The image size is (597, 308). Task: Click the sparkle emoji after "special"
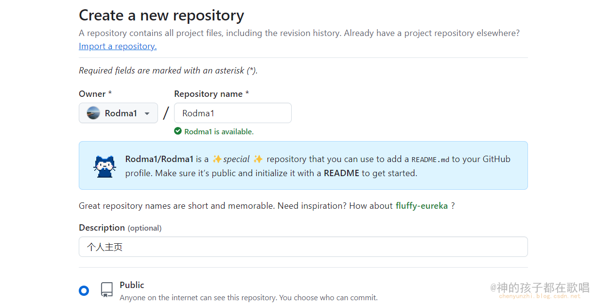pyautogui.click(x=258, y=159)
